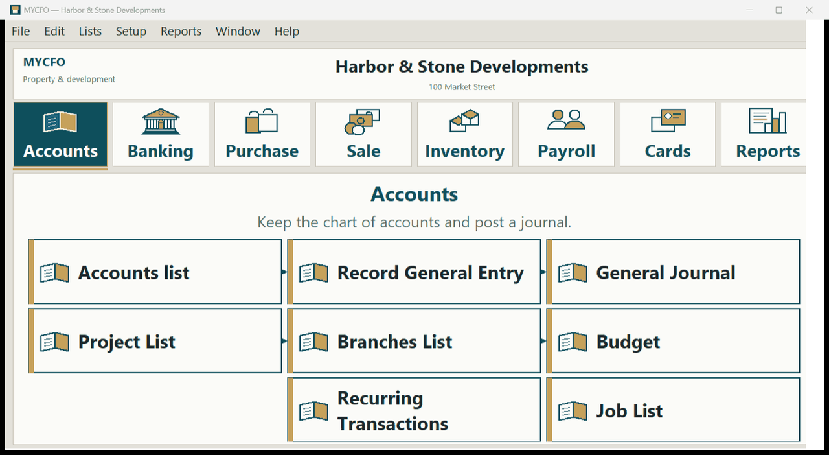Switch to the Inventory module tab
Image resolution: width=829 pixels, height=455 pixels.
point(465,134)
